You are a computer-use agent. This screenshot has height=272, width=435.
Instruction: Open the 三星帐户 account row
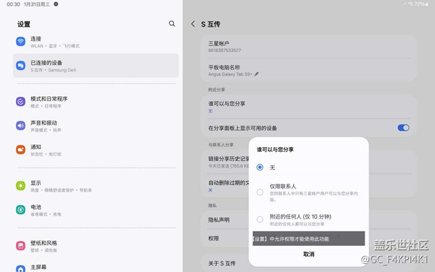coord(308,47)
